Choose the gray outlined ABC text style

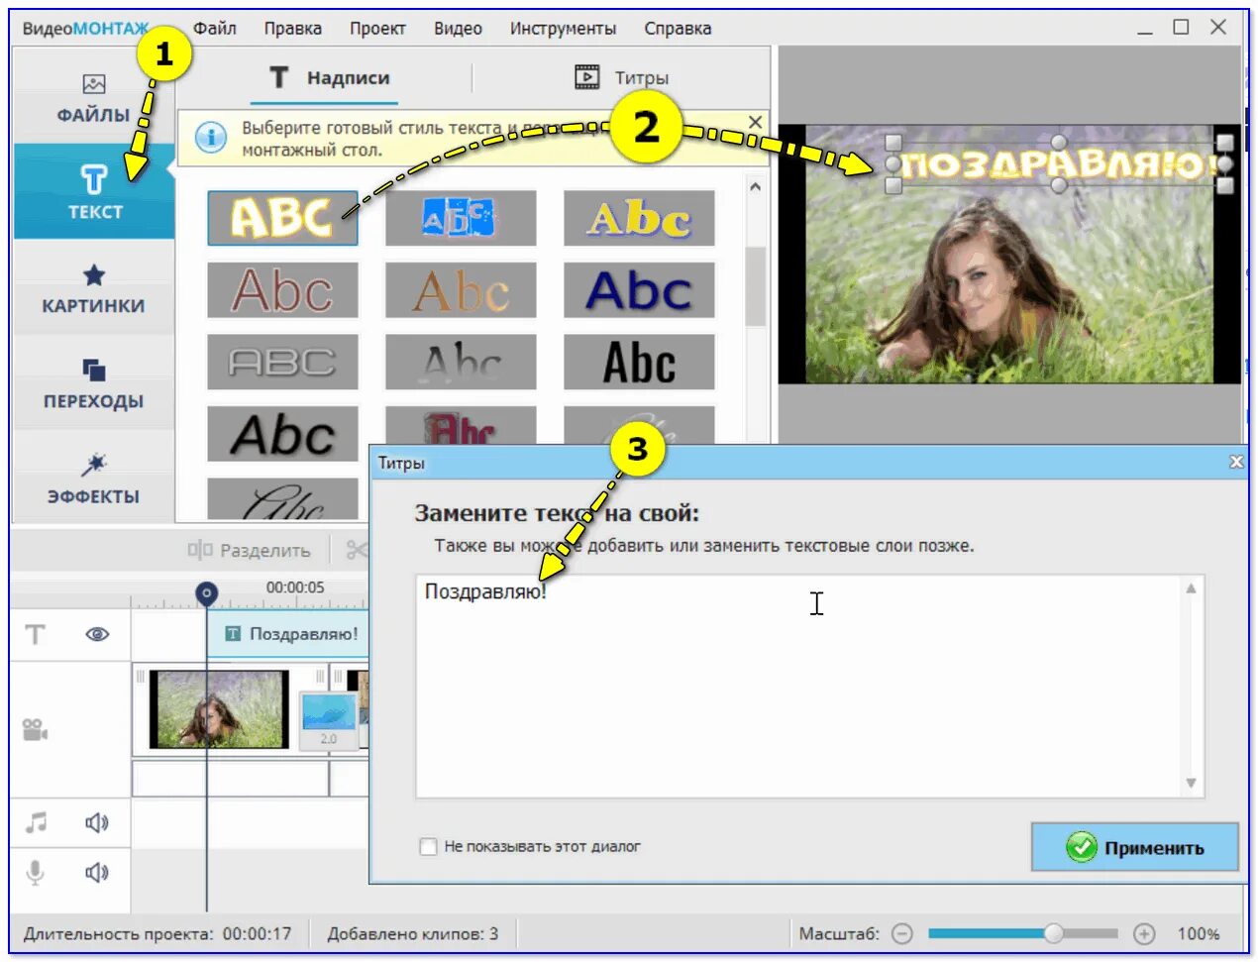282,362
